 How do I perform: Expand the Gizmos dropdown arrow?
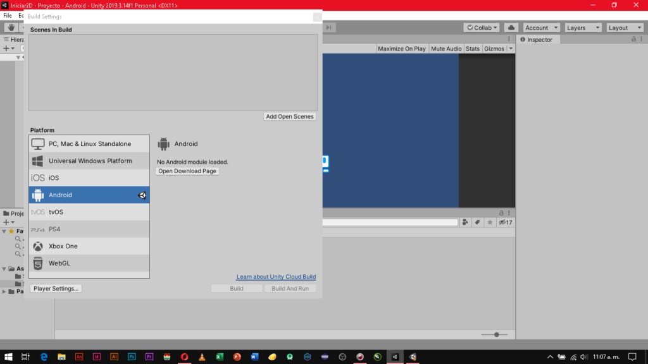511,49
